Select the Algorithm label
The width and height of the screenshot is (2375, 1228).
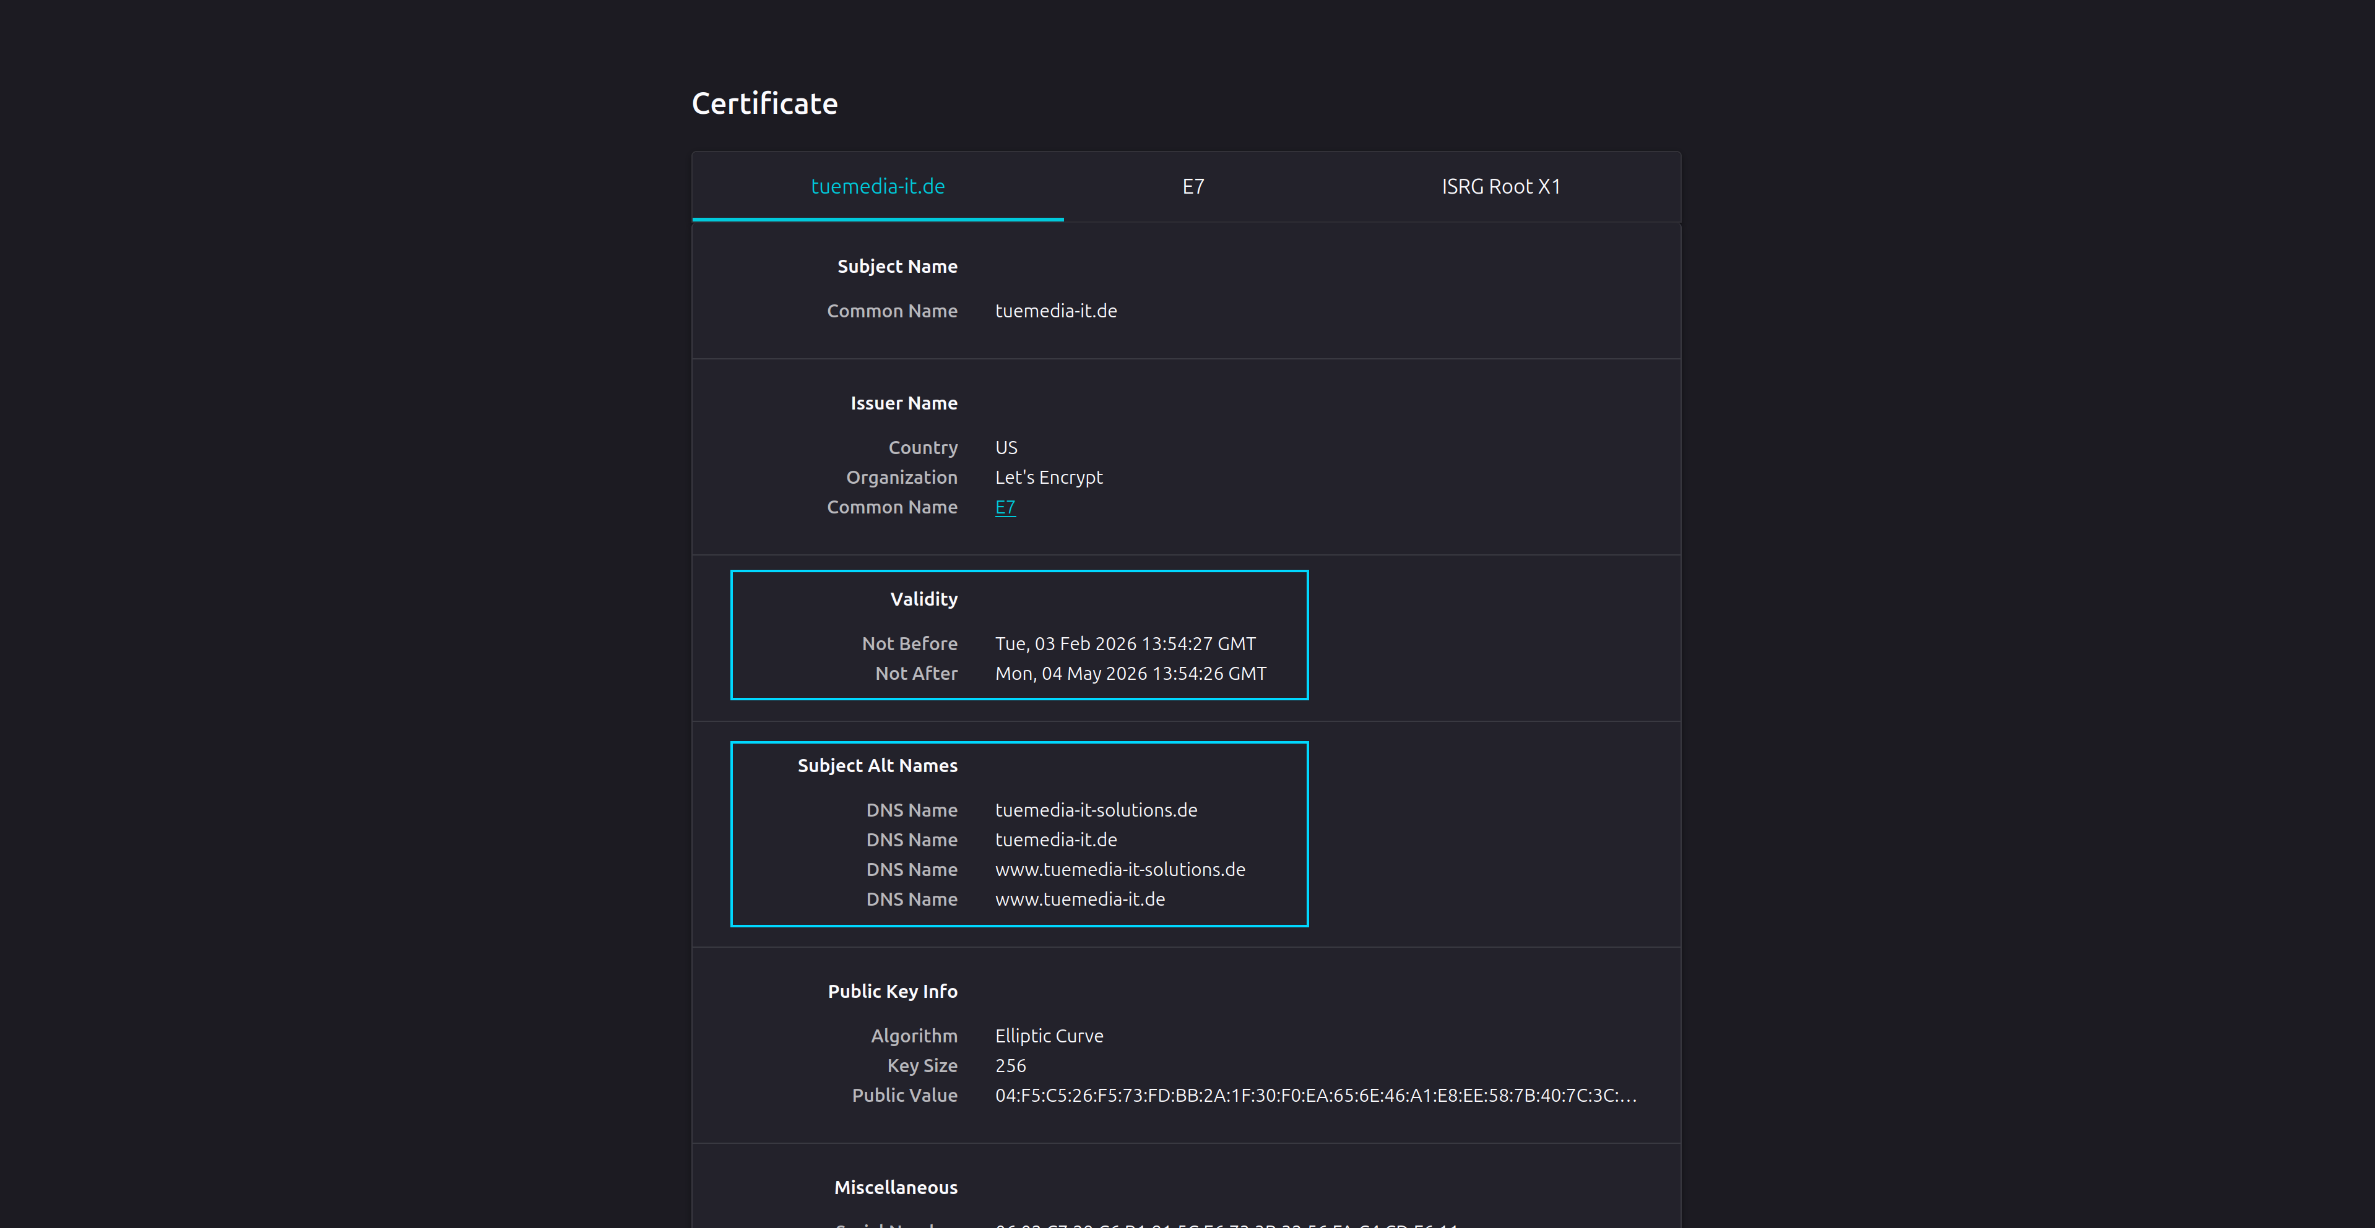coord(914,1036)
